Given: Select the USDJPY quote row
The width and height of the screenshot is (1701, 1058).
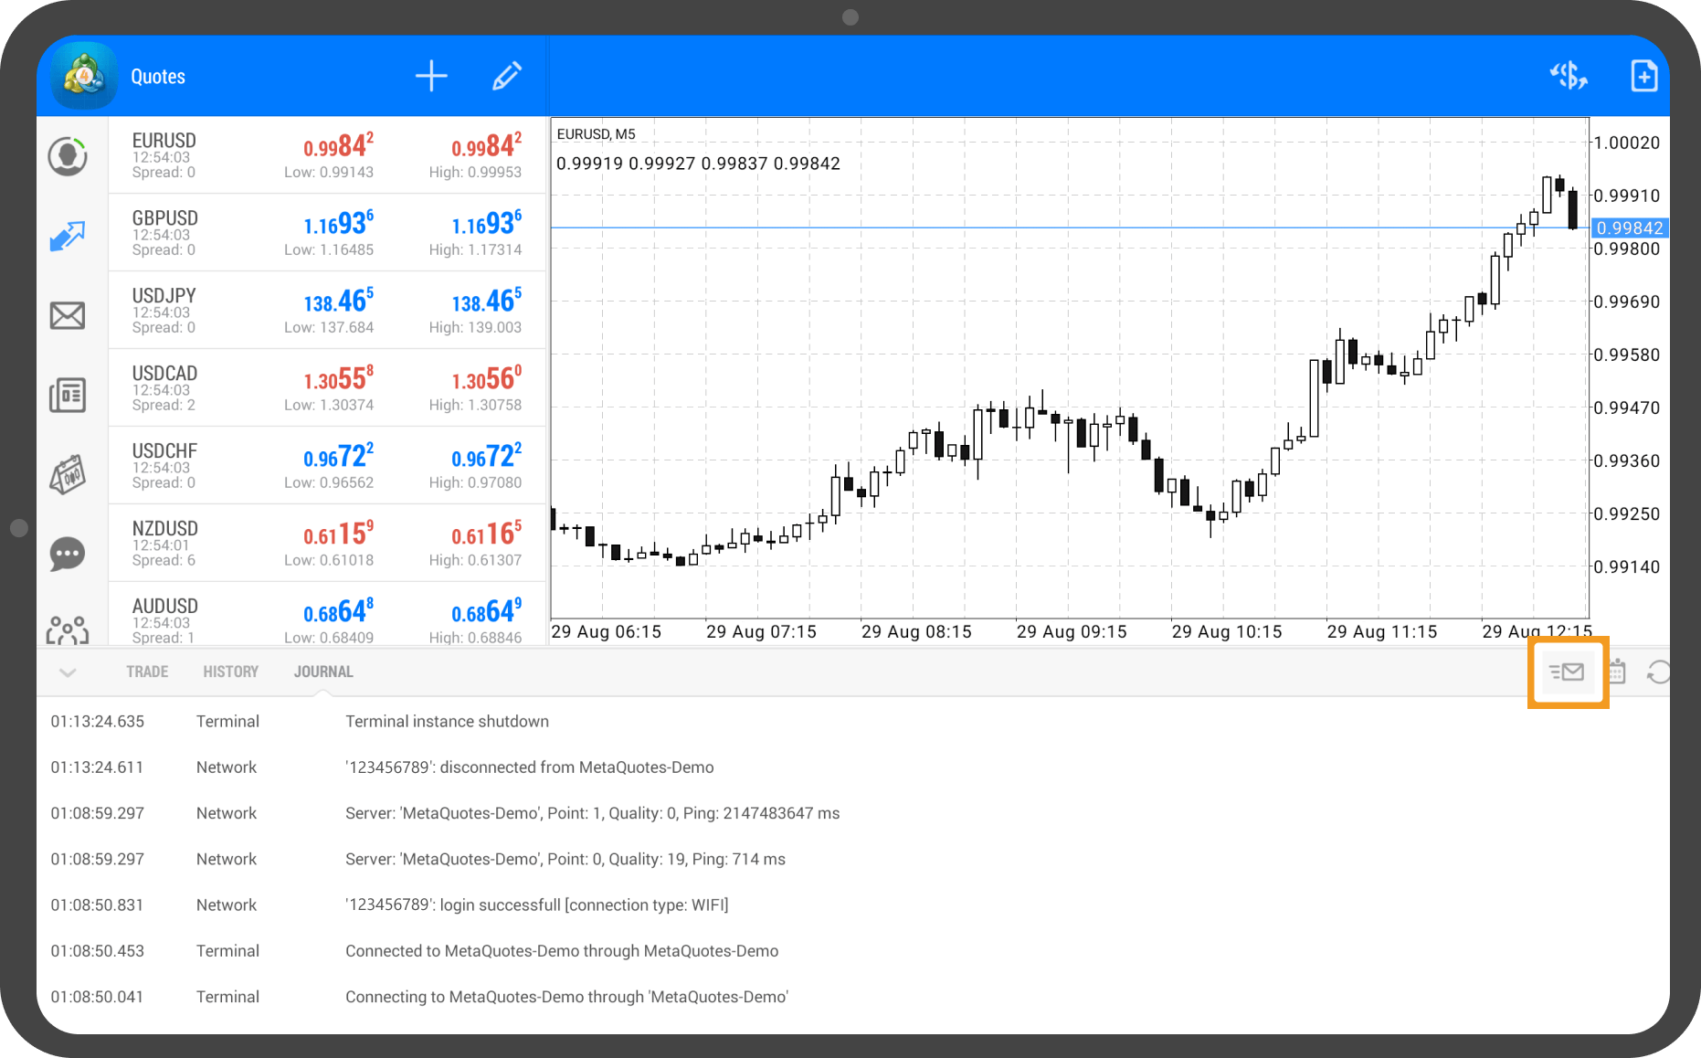Looking at the screenshot, I should (x=327, y=311).
